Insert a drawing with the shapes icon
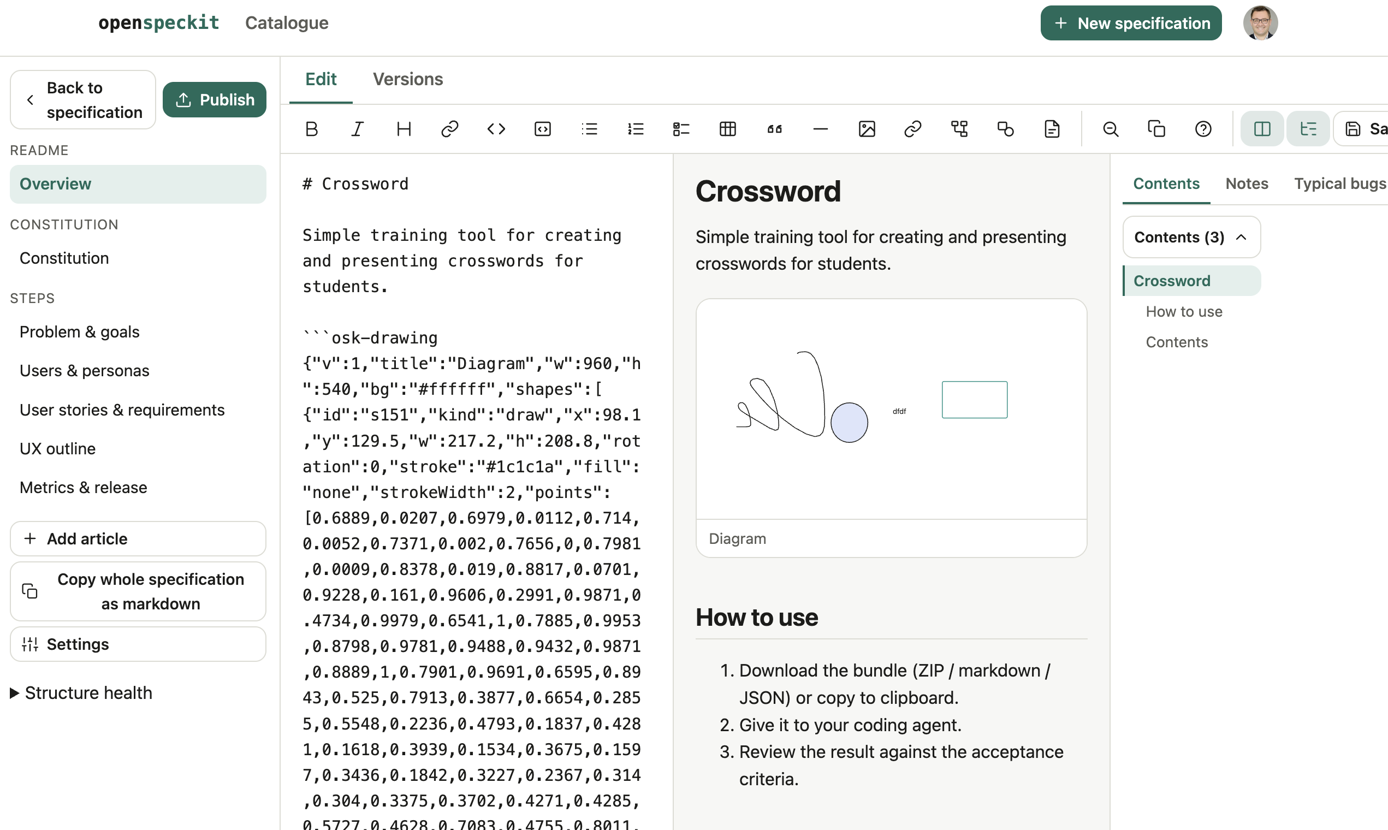The width and height of the screenshot is (1388, 830). tap(1005, 129)
